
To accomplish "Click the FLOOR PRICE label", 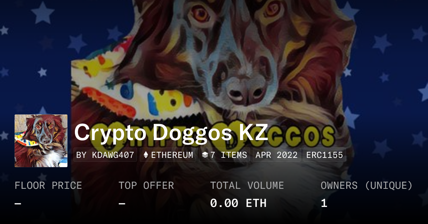I will (49, 186).
